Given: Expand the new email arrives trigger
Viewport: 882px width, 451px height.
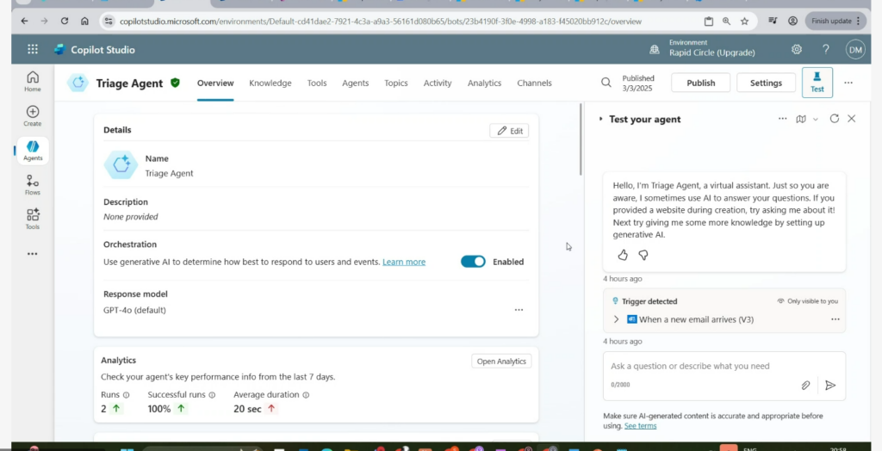Looking at the screenshot, I should pos(616,319).
